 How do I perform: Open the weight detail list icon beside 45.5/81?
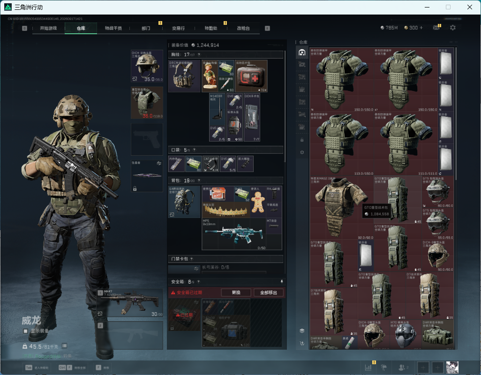click(64, 346)
